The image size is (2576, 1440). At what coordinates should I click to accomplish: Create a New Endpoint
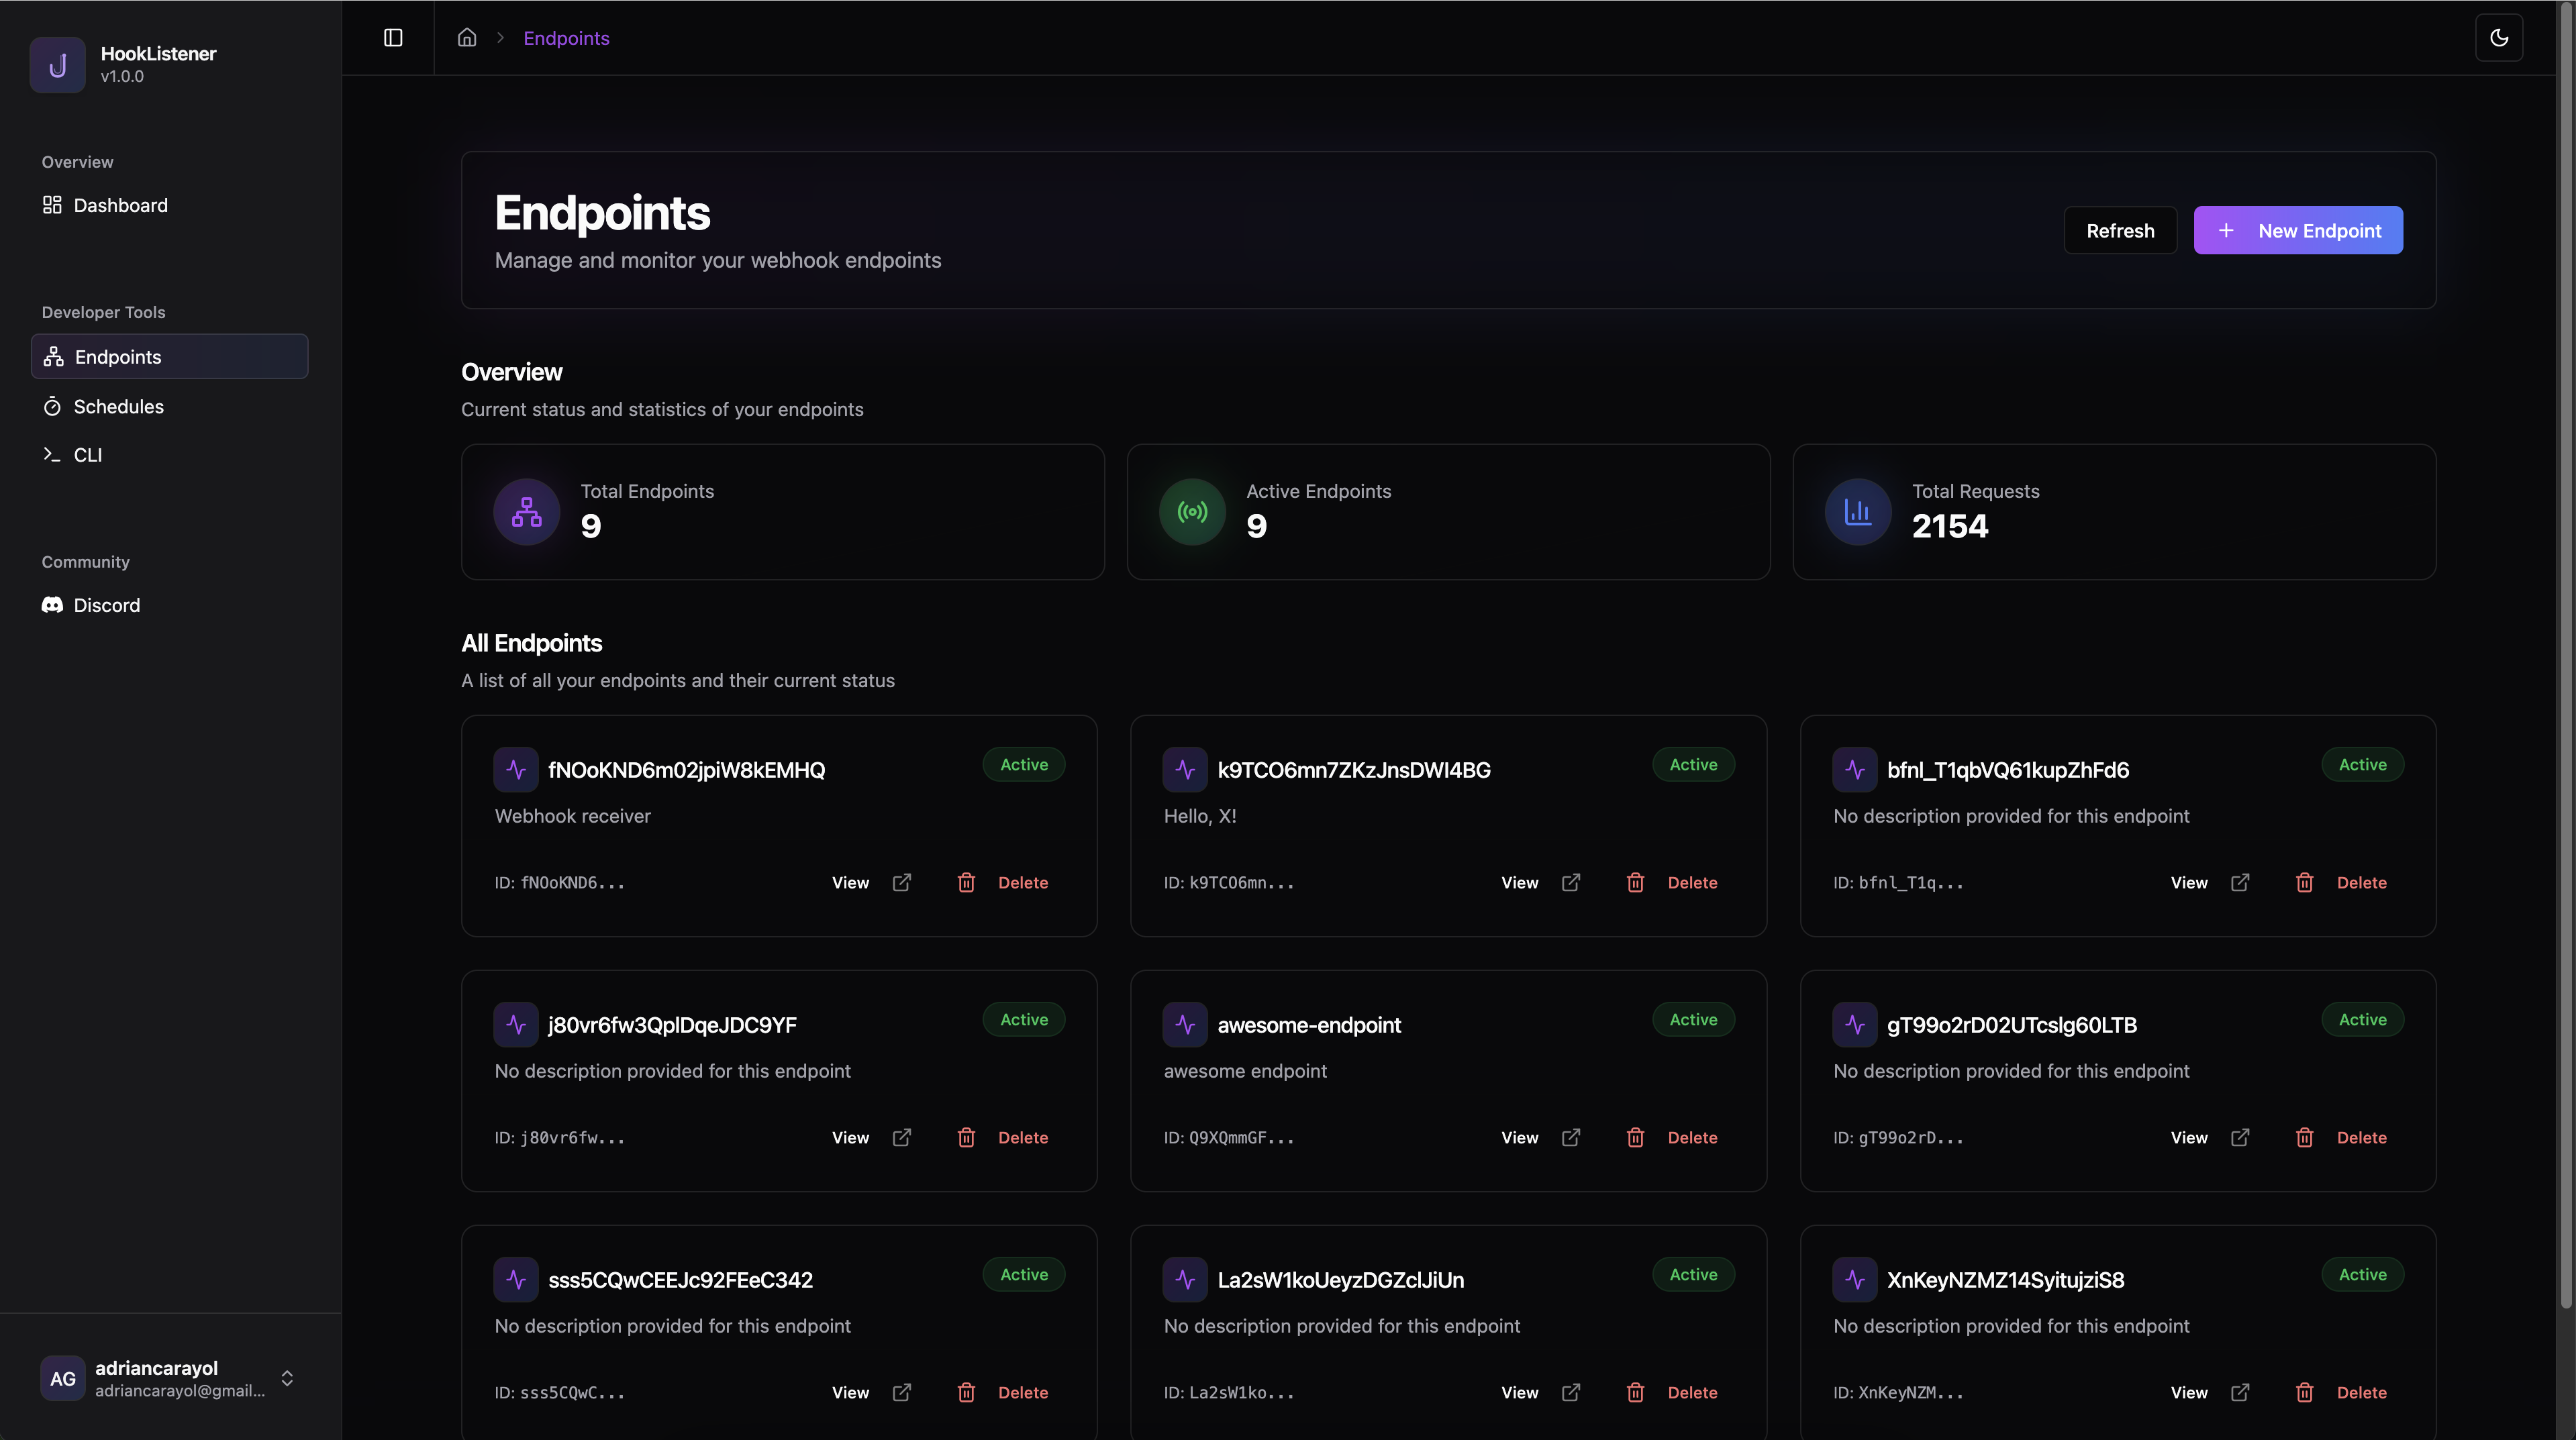tap(2297, 230)
